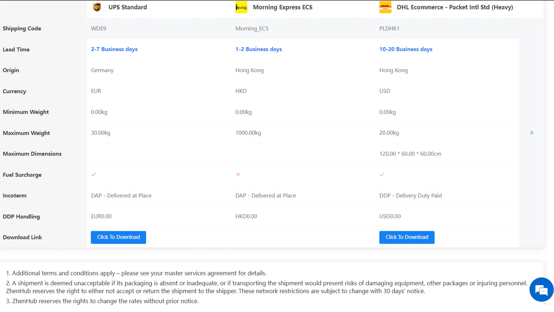The image size is (554, 312).
Task: Click Hong Kong origin under DHL Ecommerce
Action: [394, 70]
